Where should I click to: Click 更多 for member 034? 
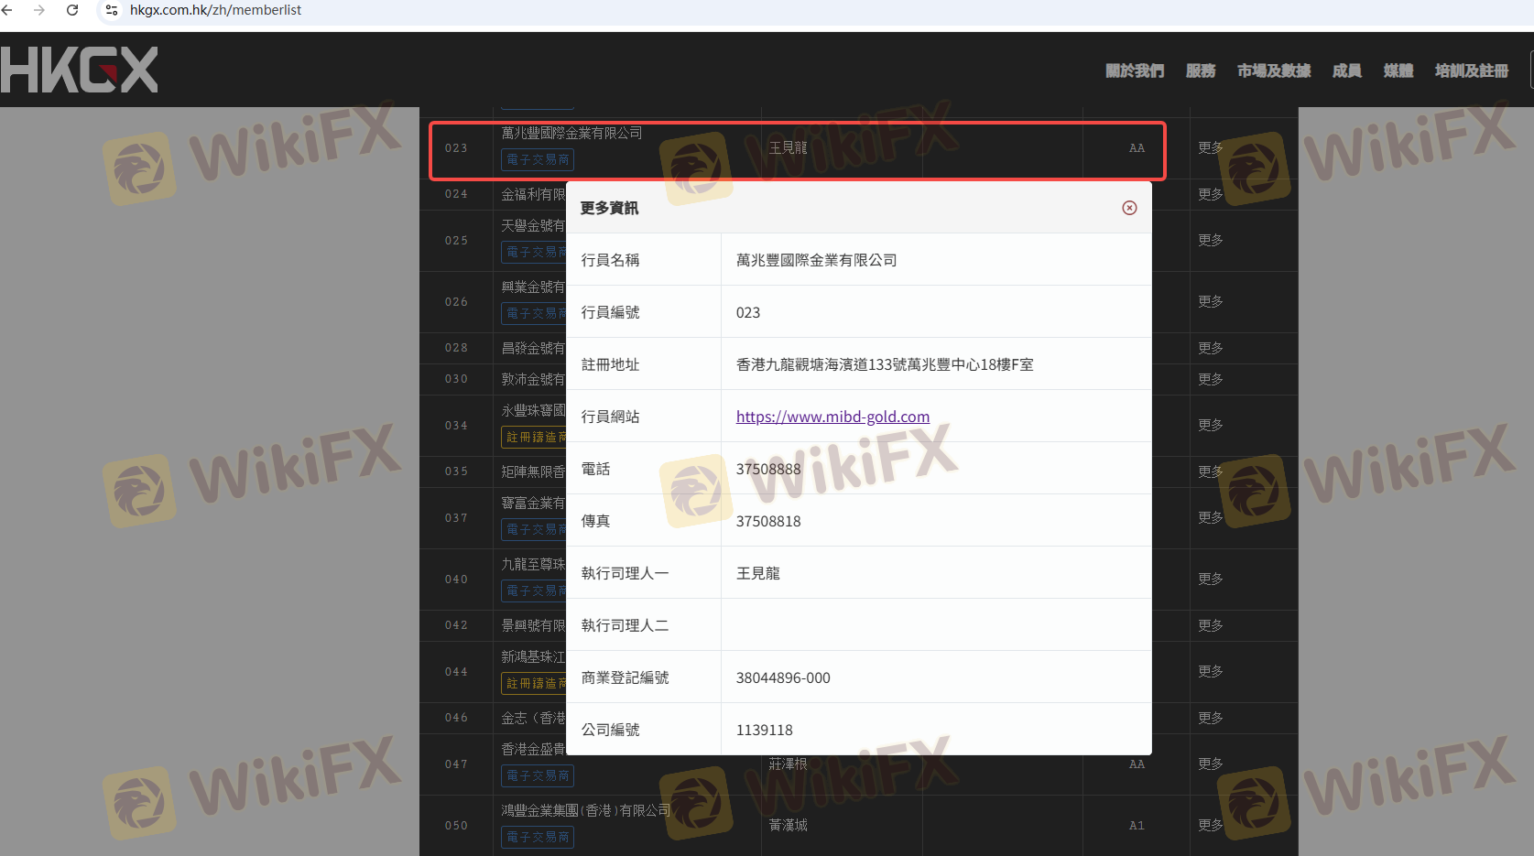pos(1210,425)
